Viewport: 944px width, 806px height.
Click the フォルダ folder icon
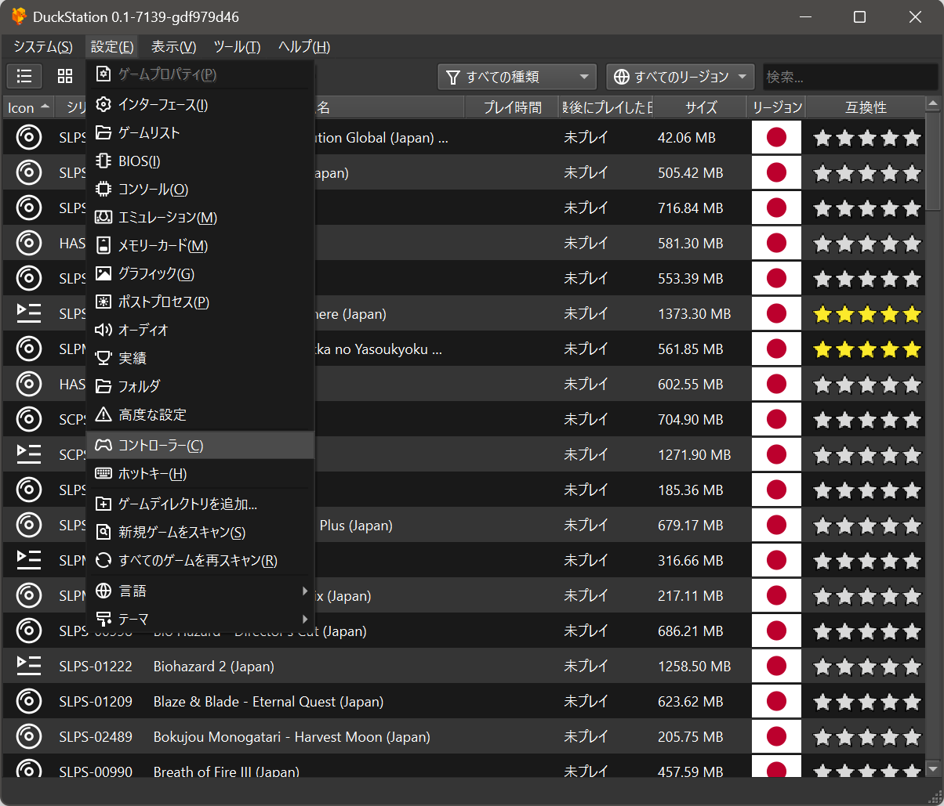coord(103,386)
